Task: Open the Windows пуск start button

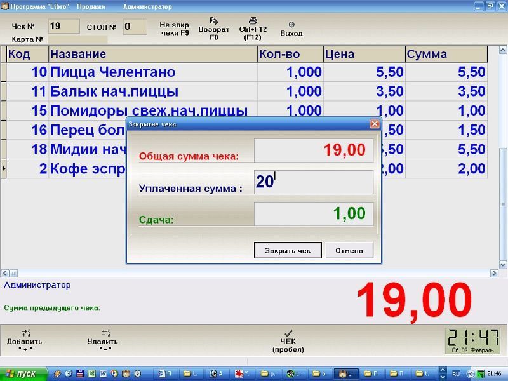Action: point(23,373)
